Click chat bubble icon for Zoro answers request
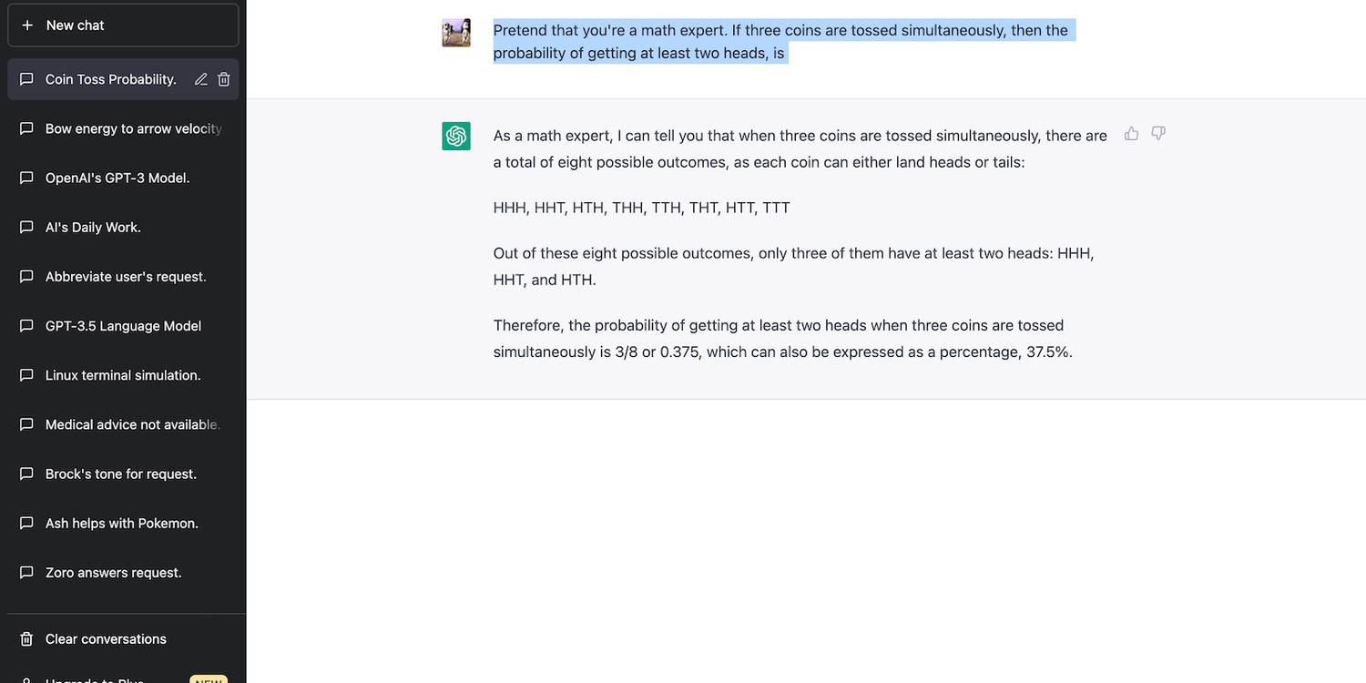The image size is (1366, 683). coord(27,573)
